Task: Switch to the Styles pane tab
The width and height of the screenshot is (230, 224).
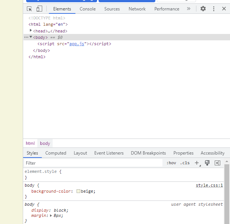Action: pyautogui.click(x=32, y=153)
